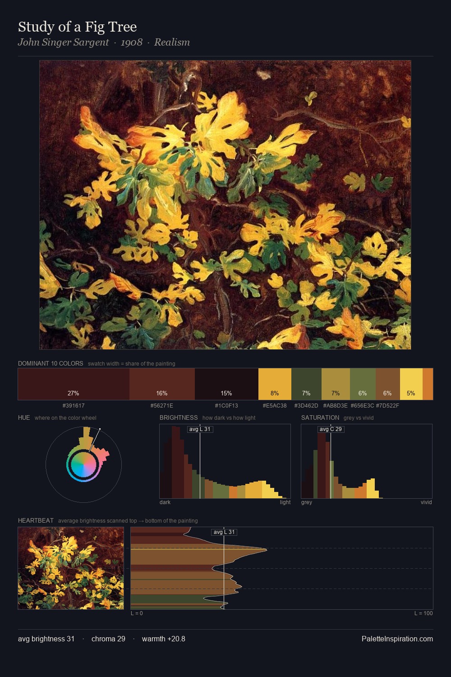Click the swatch width share caption
Image resolution: width=451 pixels, height=677 pixels.
132,364
